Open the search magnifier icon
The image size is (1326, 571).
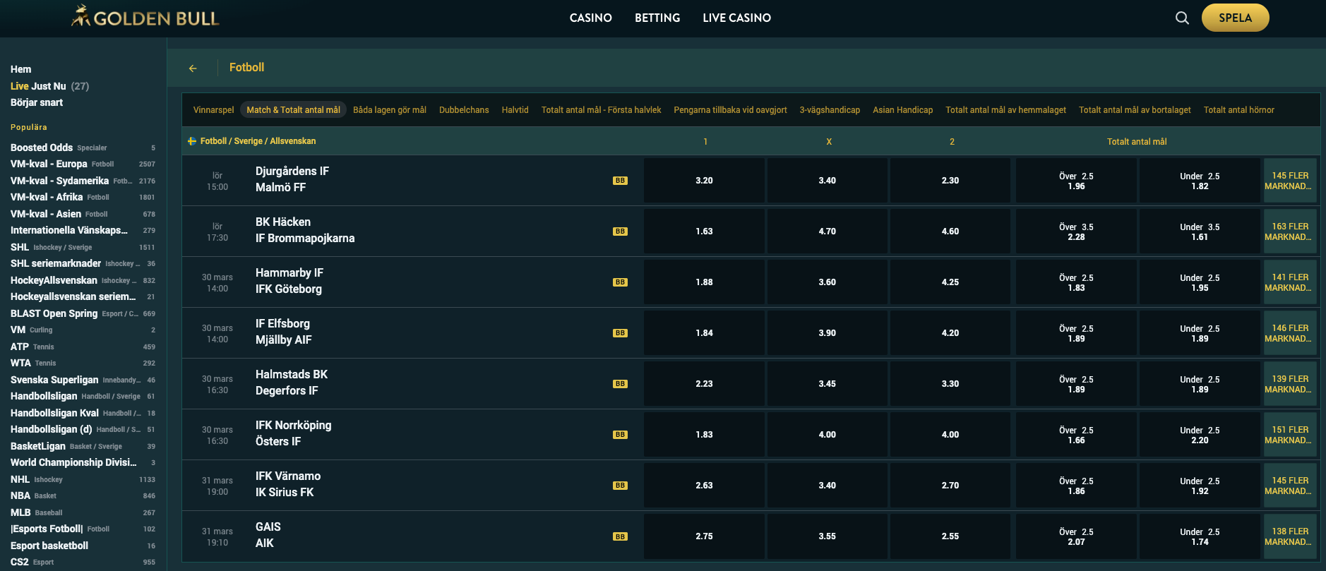[x=1182, y=18]
